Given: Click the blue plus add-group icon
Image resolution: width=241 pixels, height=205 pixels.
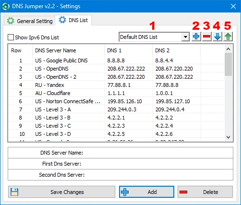Looking at the screenshot, I should [x=196, y=36].
